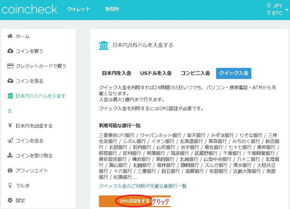The width and height of the screenshot is (290, 209).
Task: Open コインを受け取る in the sidebar
Action: pyautogui.click(x=34, y=156)
